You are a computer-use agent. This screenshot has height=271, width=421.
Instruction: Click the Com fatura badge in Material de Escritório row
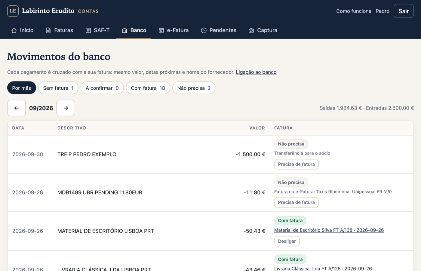click(x=290, y=220)
